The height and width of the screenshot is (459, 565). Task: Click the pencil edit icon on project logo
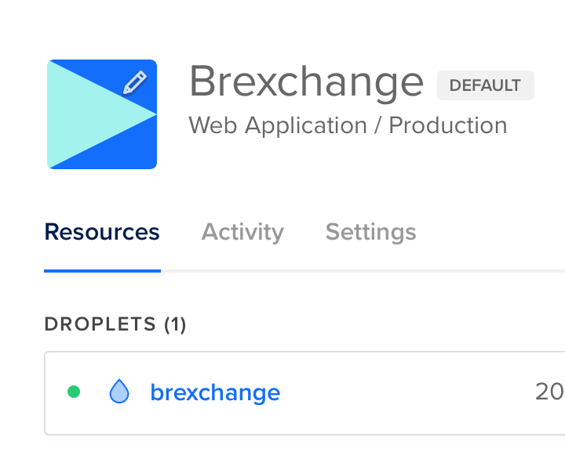coord(136,82)
